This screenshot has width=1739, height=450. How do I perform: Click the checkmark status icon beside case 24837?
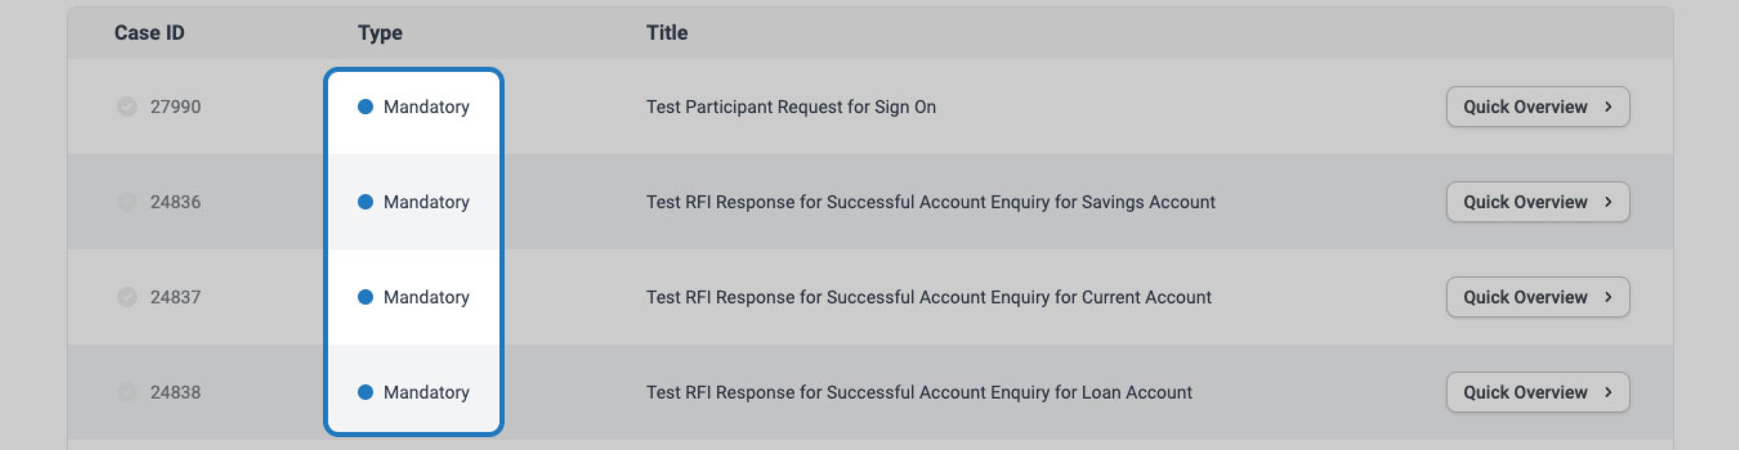127,297
